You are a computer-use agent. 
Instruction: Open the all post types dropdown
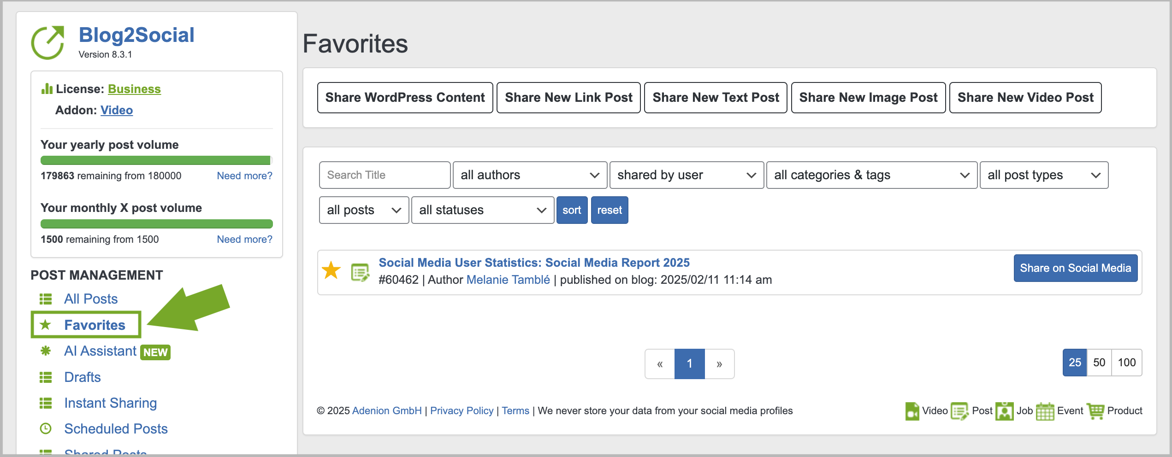tap(1044, 175)
